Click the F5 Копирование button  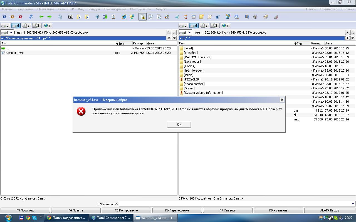pos(126,210)
